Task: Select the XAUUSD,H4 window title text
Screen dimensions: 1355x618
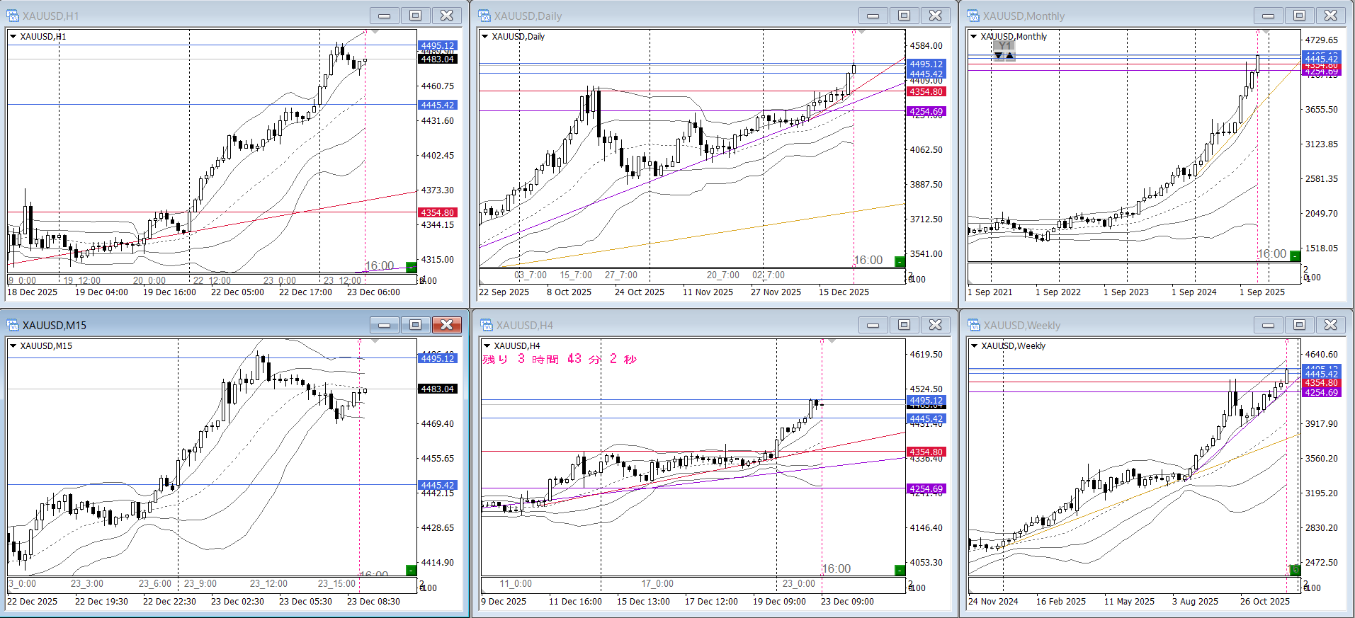Action: [x=524, y=325]
